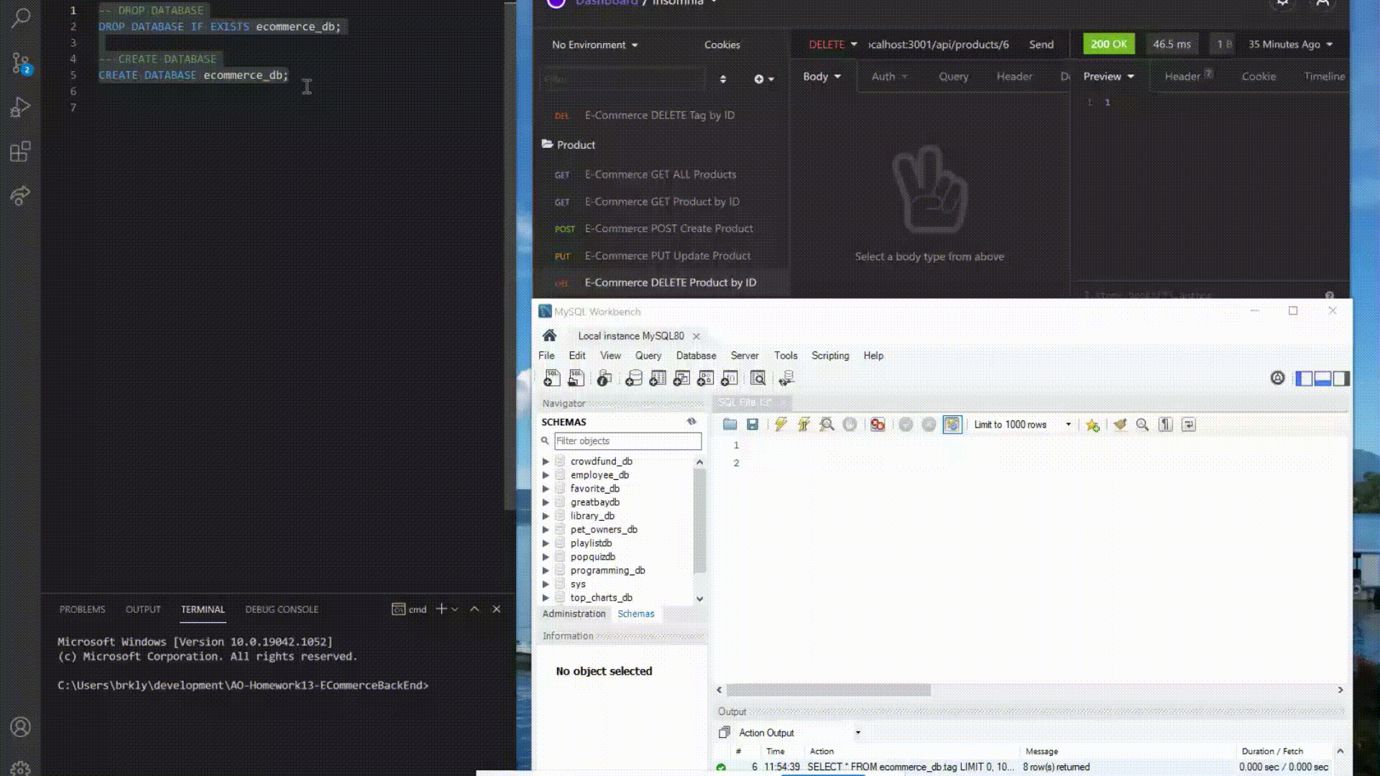Toggle autocommit mode button in query toolbar
Image resolution: width=1380 pixels, height=776 pixels.
[952, 425]
